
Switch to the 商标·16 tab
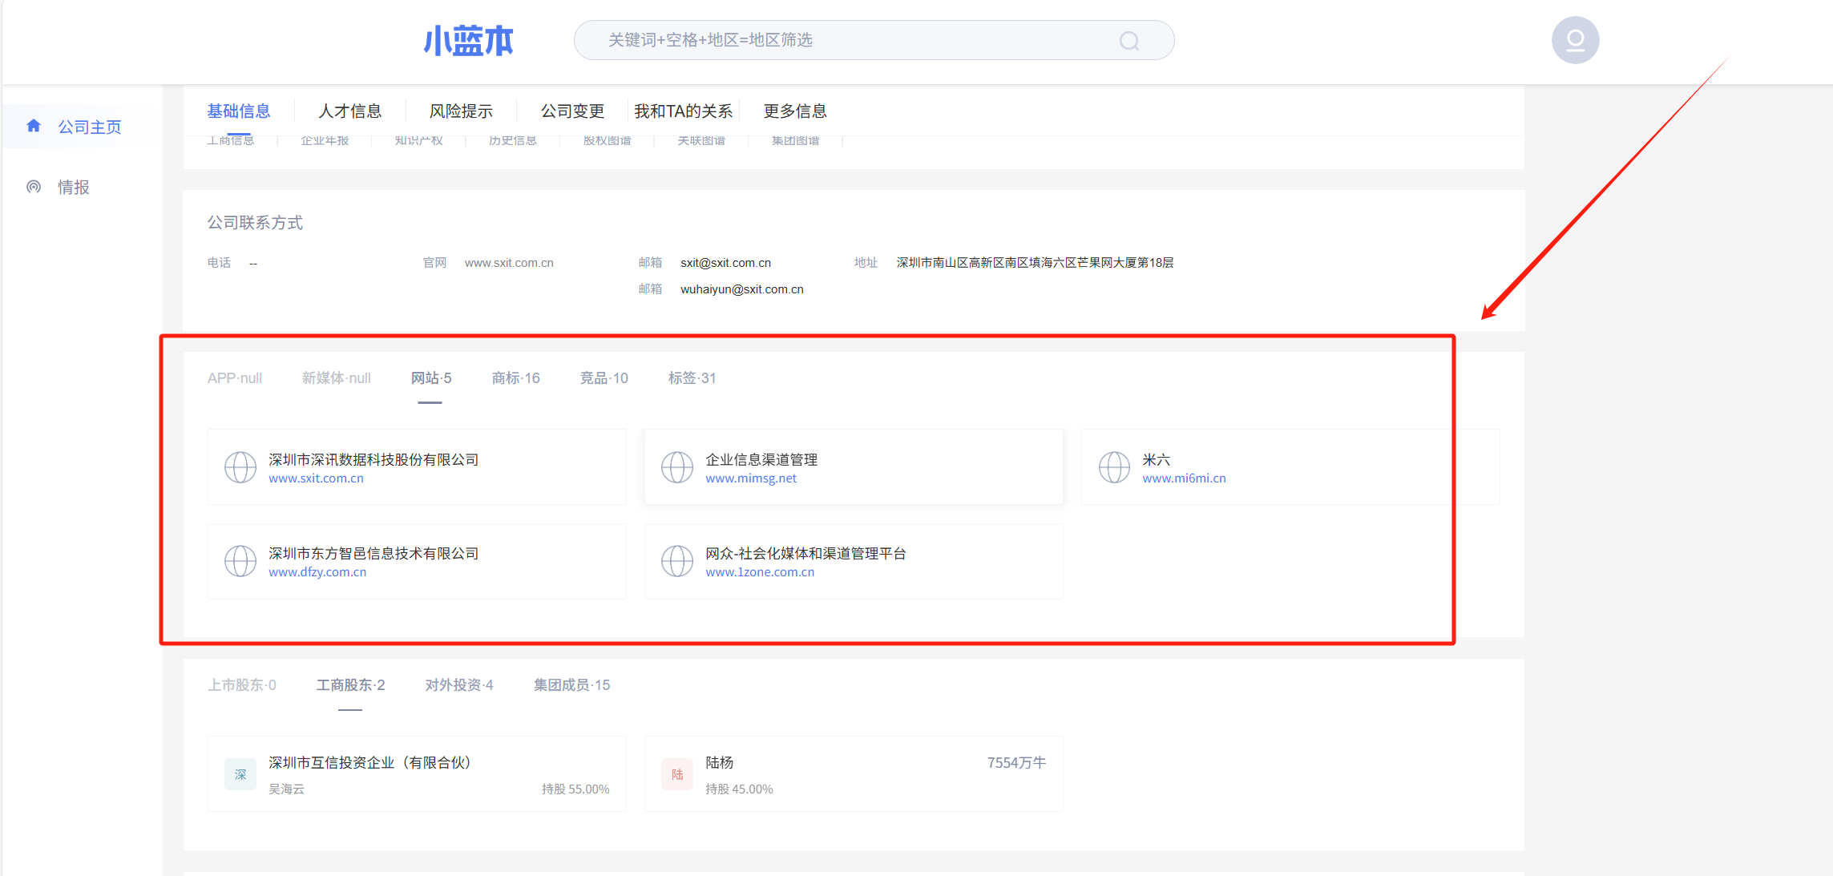516,378
